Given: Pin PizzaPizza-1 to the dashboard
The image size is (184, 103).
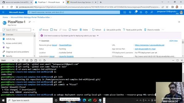Looking at the screenshot, I should pos(30,22).
